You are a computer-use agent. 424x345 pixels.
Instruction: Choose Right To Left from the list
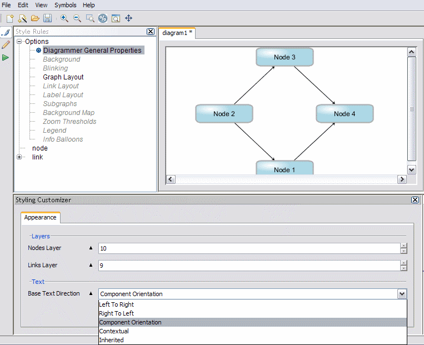click(x=116, y=313)
